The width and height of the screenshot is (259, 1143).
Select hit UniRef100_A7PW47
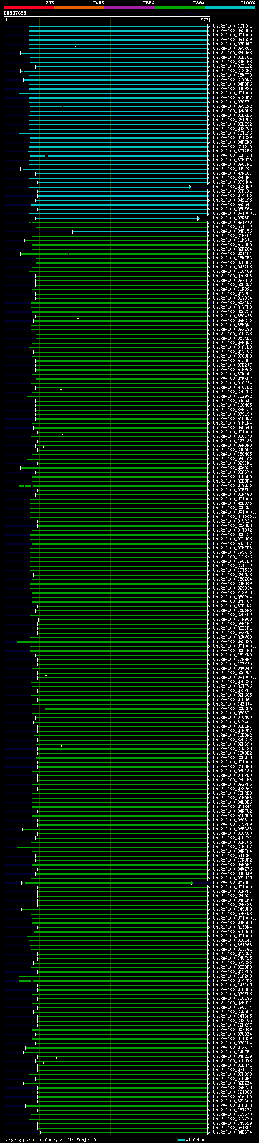pyautogui.click(x=232, y=44)
